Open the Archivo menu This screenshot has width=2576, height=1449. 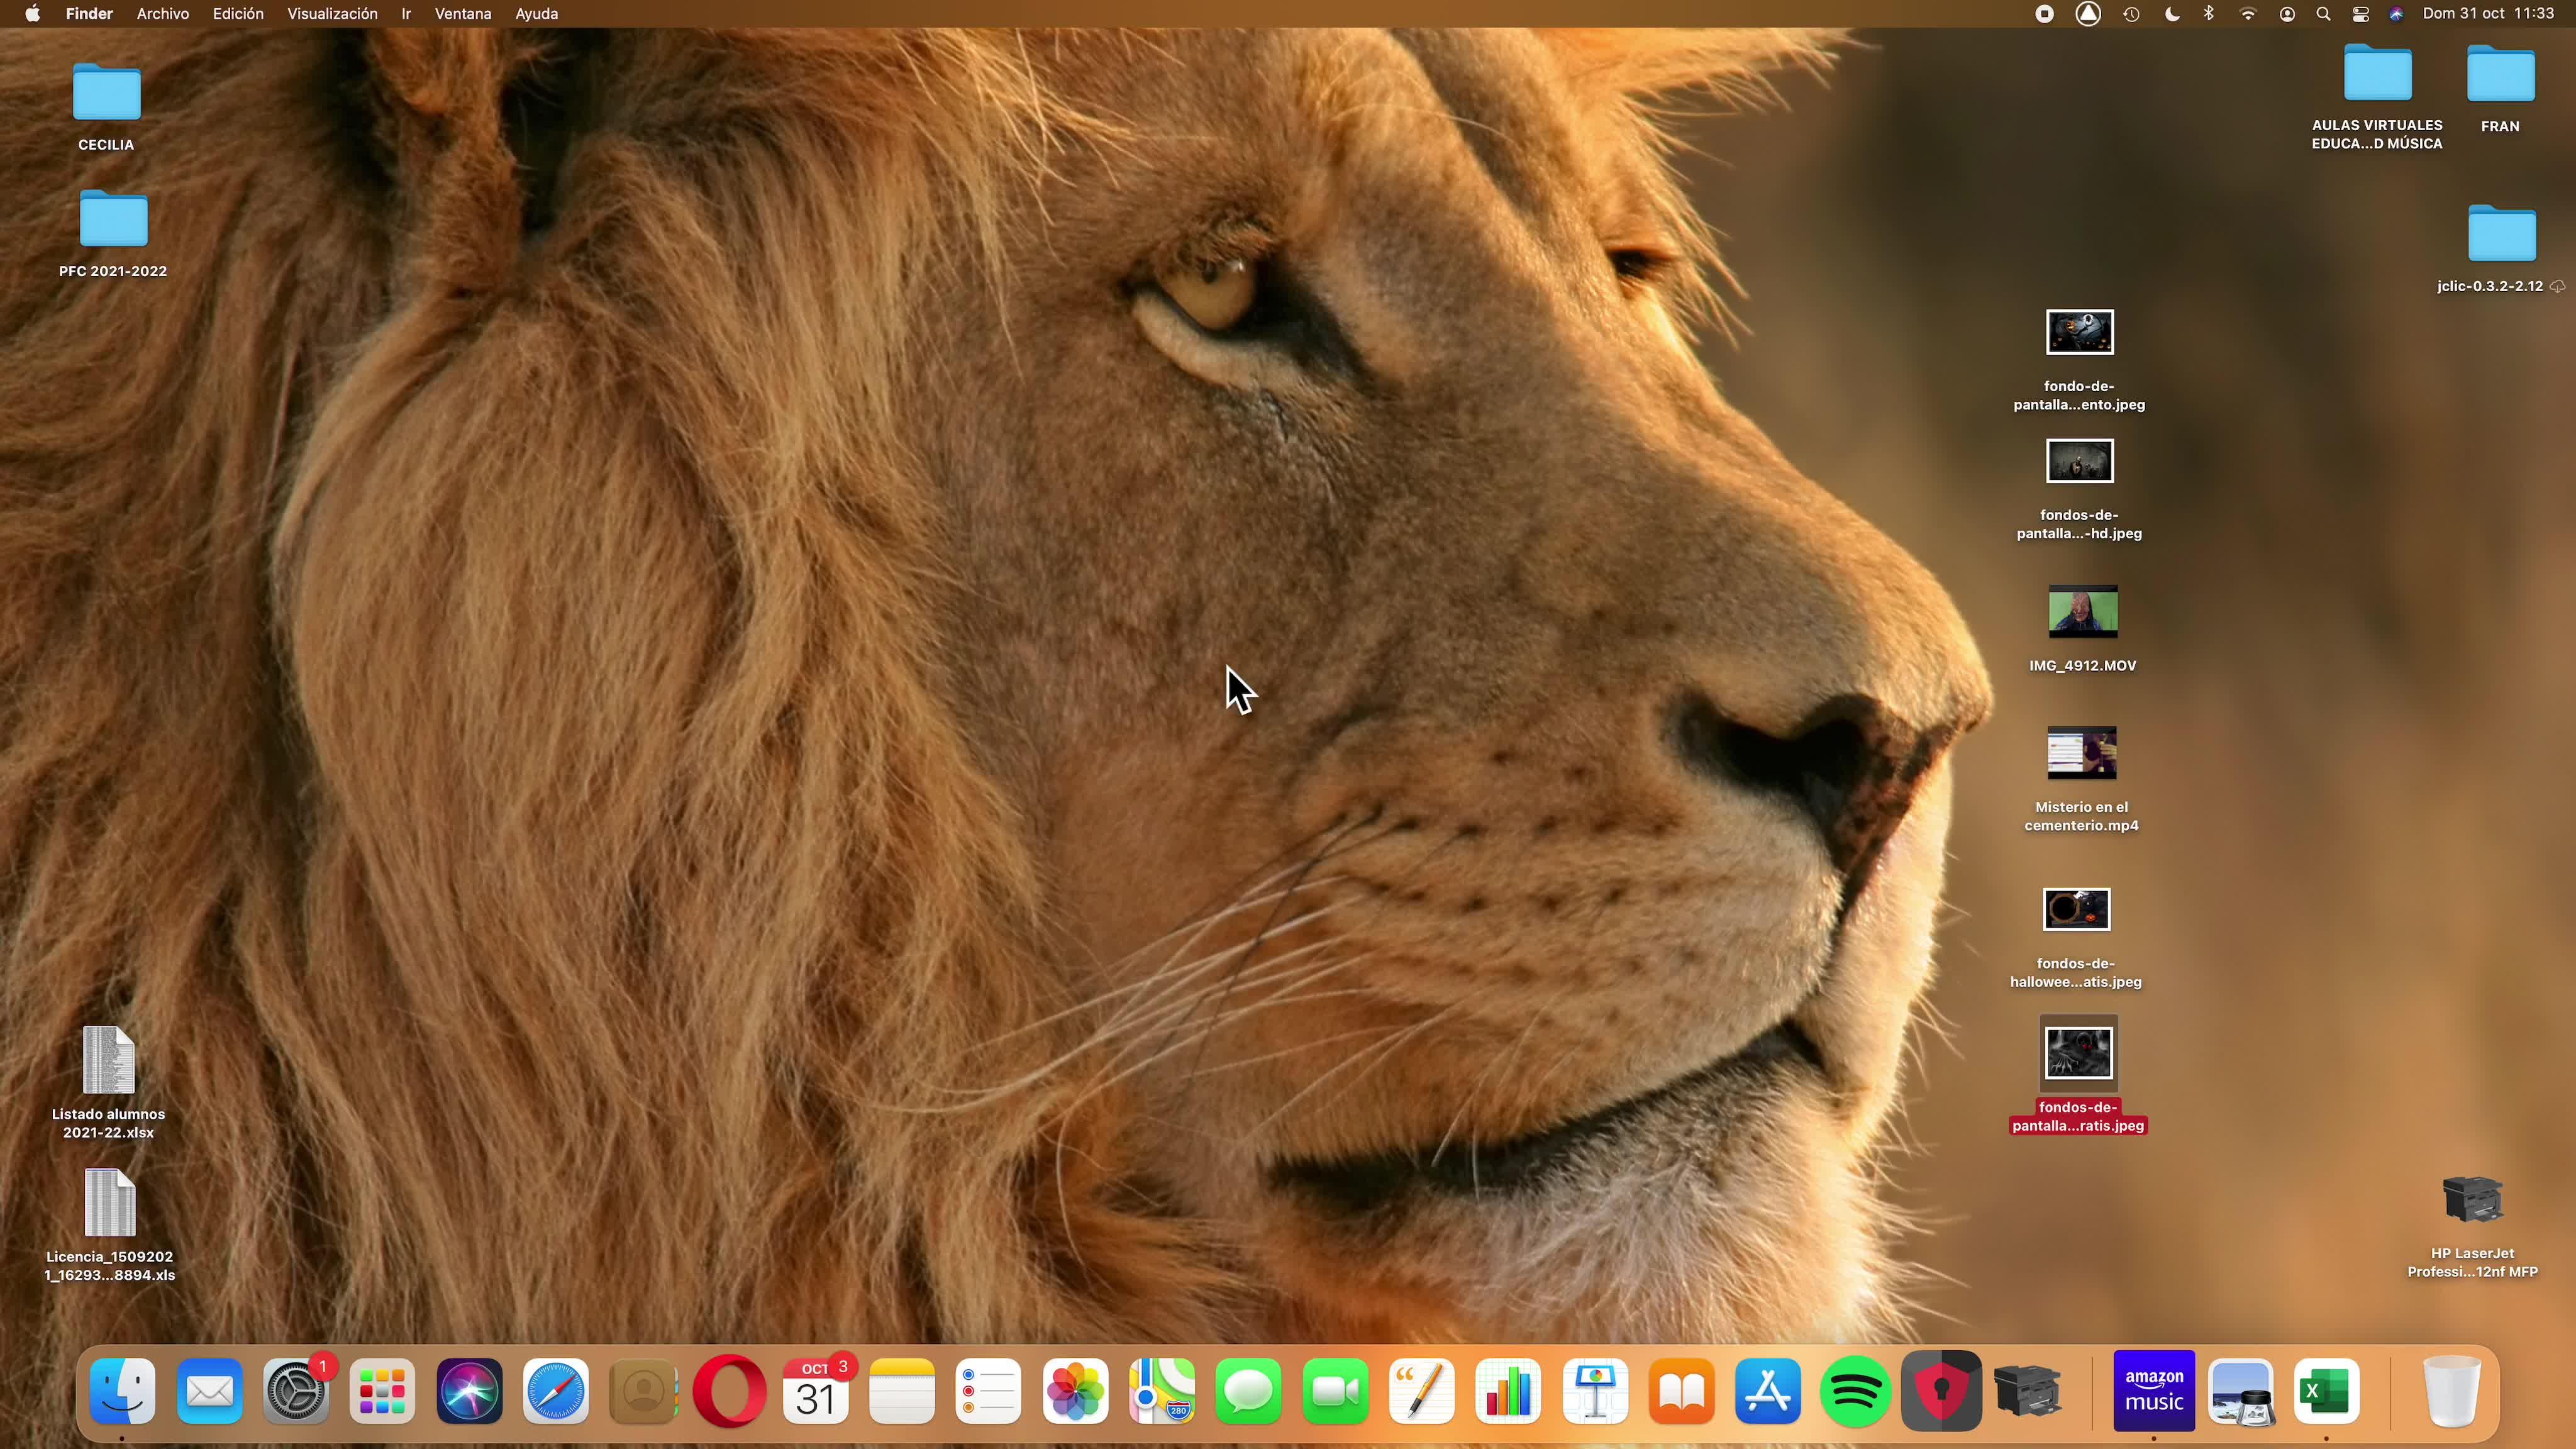click(162, 14)
